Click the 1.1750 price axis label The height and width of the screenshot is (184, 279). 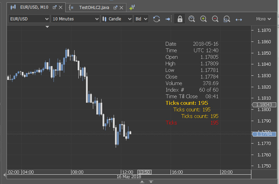pyautogui.click(x=264, y=166)
